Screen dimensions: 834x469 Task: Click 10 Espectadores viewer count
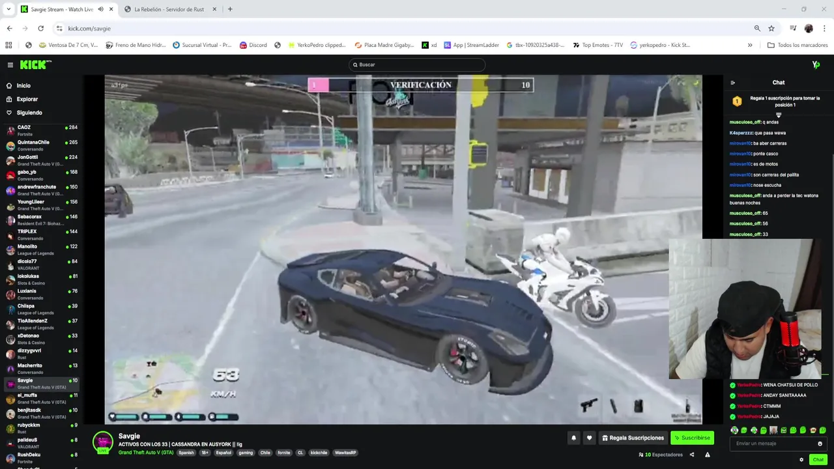tap(661, 455)
